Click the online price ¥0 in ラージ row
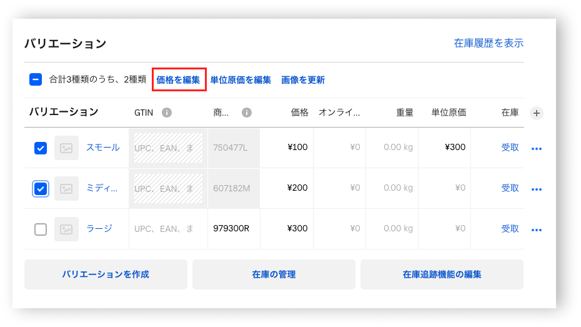The width and height of the screenshot is (581, 327). click(x=339, y=229)
